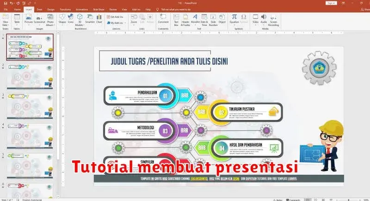
Task: Switch to the Draw tab
Action: 39,9
